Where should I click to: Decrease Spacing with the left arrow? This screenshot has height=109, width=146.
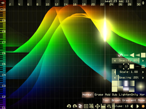115,78
